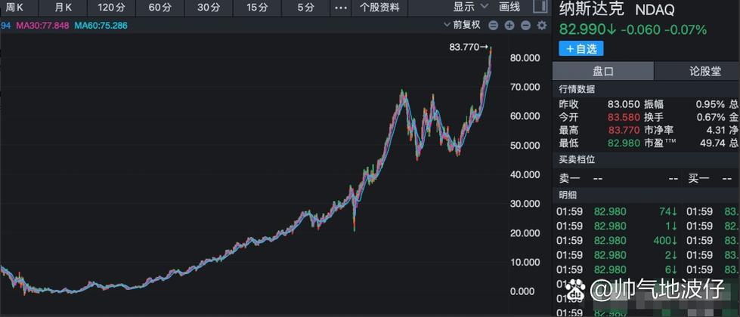Click the 昨收 value 83.050

(x=624, y=105)
